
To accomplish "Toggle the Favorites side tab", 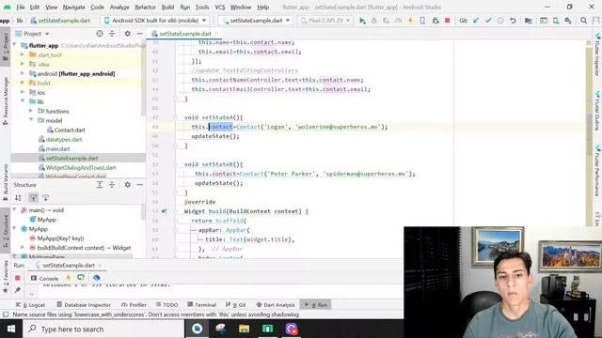I will [5, 277].
